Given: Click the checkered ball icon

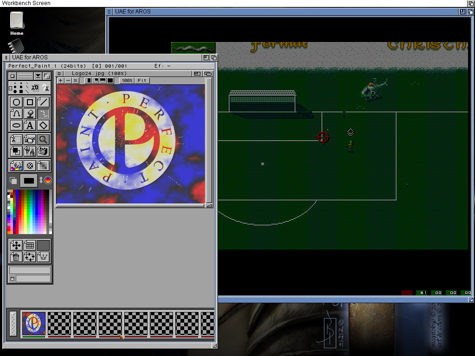Looking at the screenshot, I should [x=30, y=165].
